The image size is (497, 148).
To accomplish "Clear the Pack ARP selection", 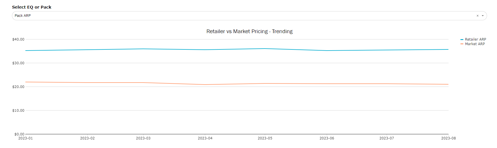I will click(x=477, y=16).
